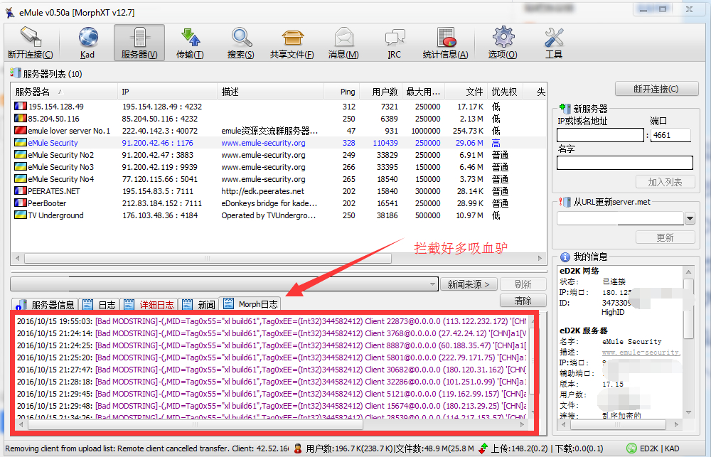This screenshot has width=711, height=457.
Task: Sort by IP column header
Action: tap(167, 92)
